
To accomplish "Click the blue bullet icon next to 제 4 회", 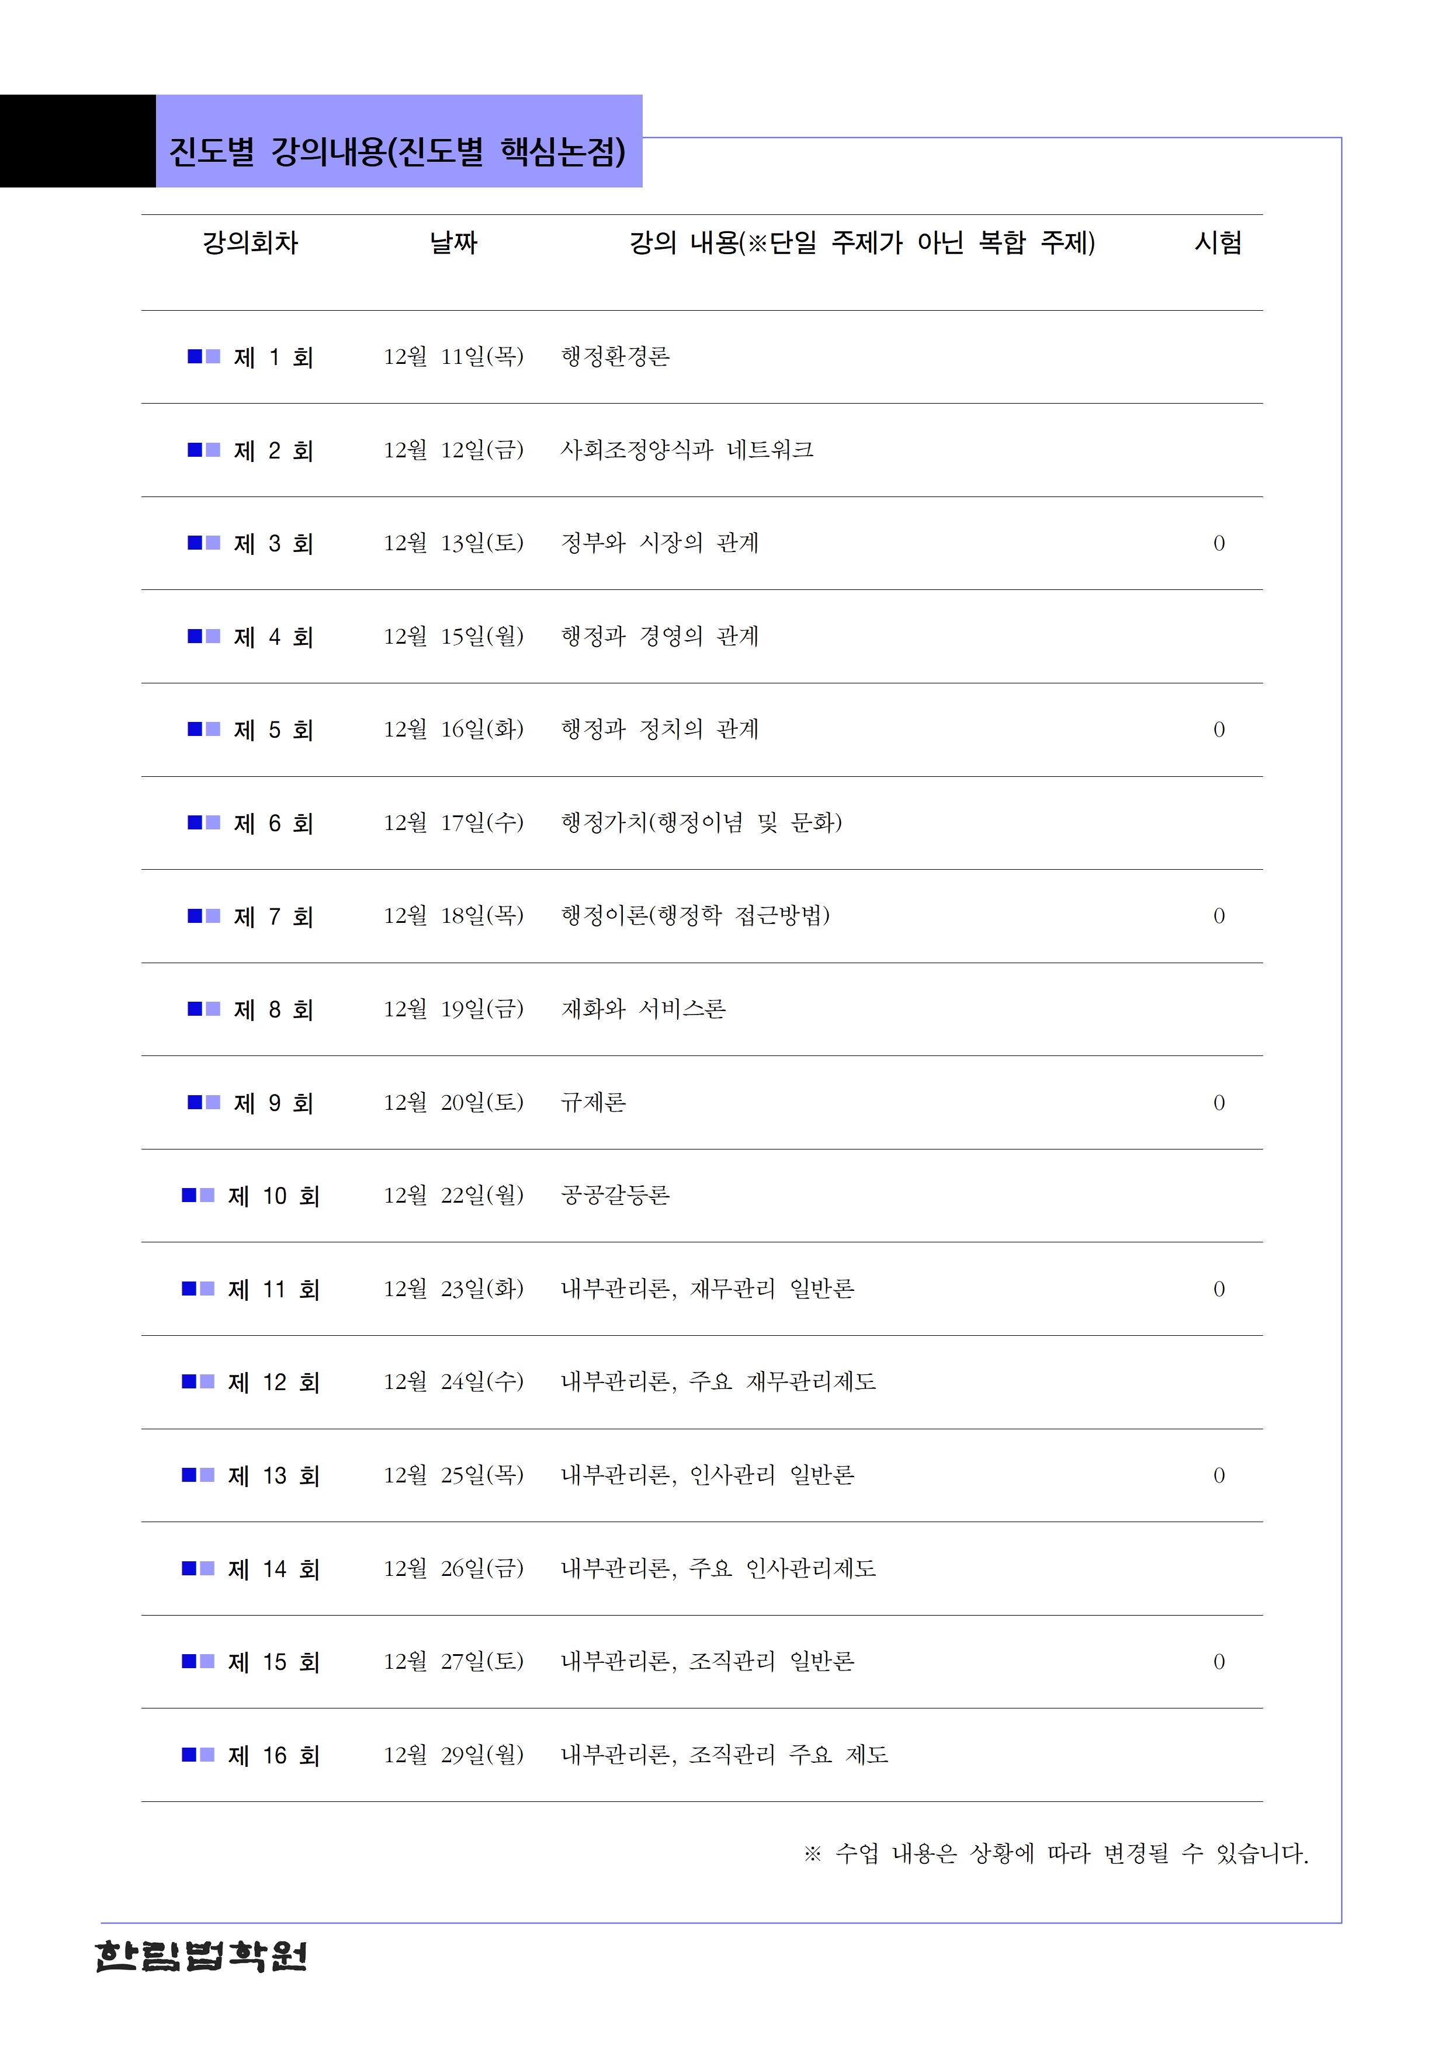I will (203, 636).
